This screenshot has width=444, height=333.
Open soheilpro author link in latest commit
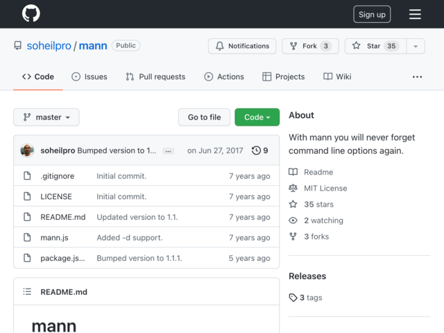[58, 151]
